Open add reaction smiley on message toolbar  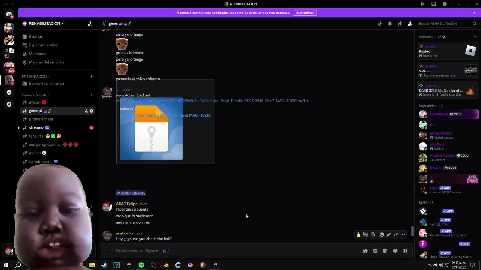pos(382,234)
